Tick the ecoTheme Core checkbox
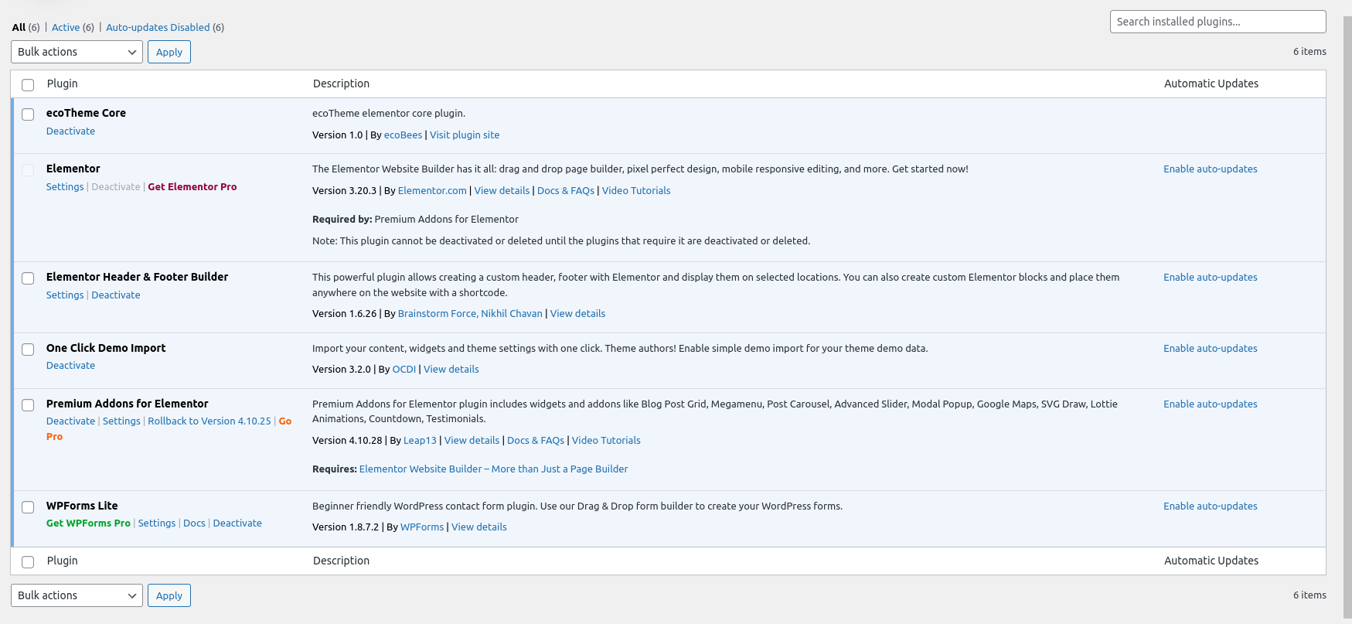Image resolution: width=1352 pixels, height=624 pixels. click(28, 114)
